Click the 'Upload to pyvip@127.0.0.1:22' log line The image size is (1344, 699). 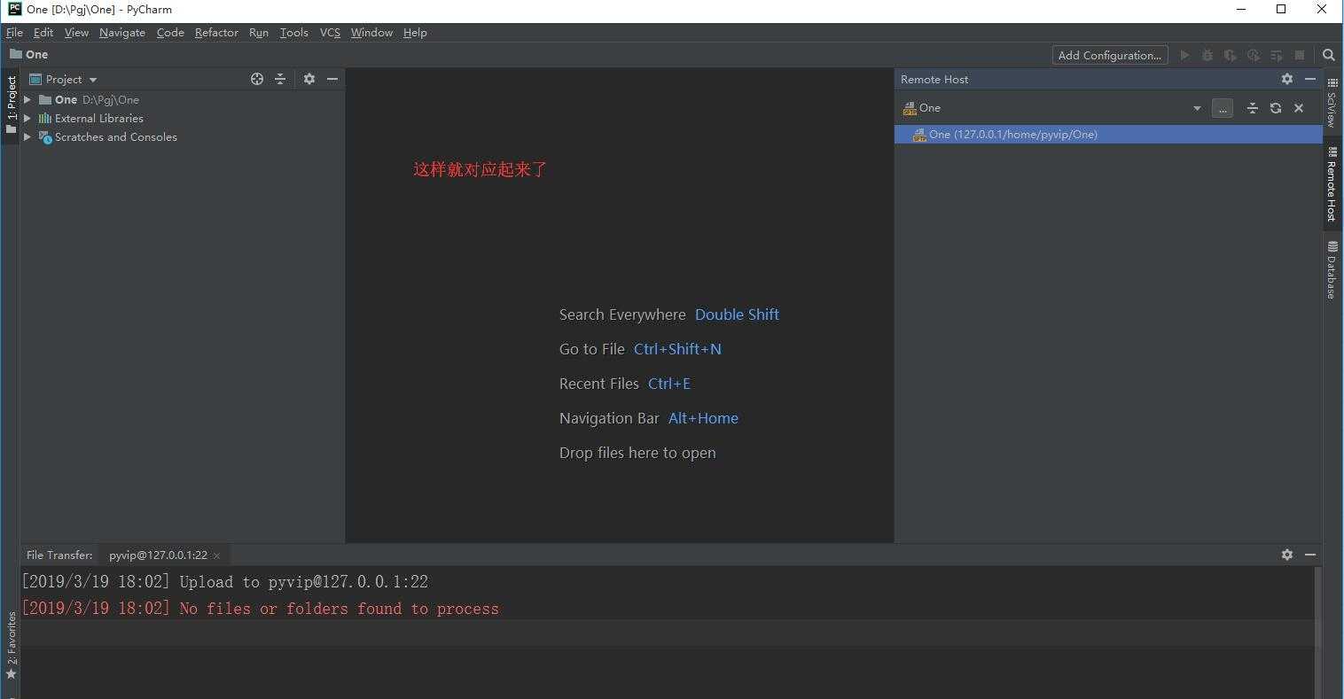(x=225, y=582)
